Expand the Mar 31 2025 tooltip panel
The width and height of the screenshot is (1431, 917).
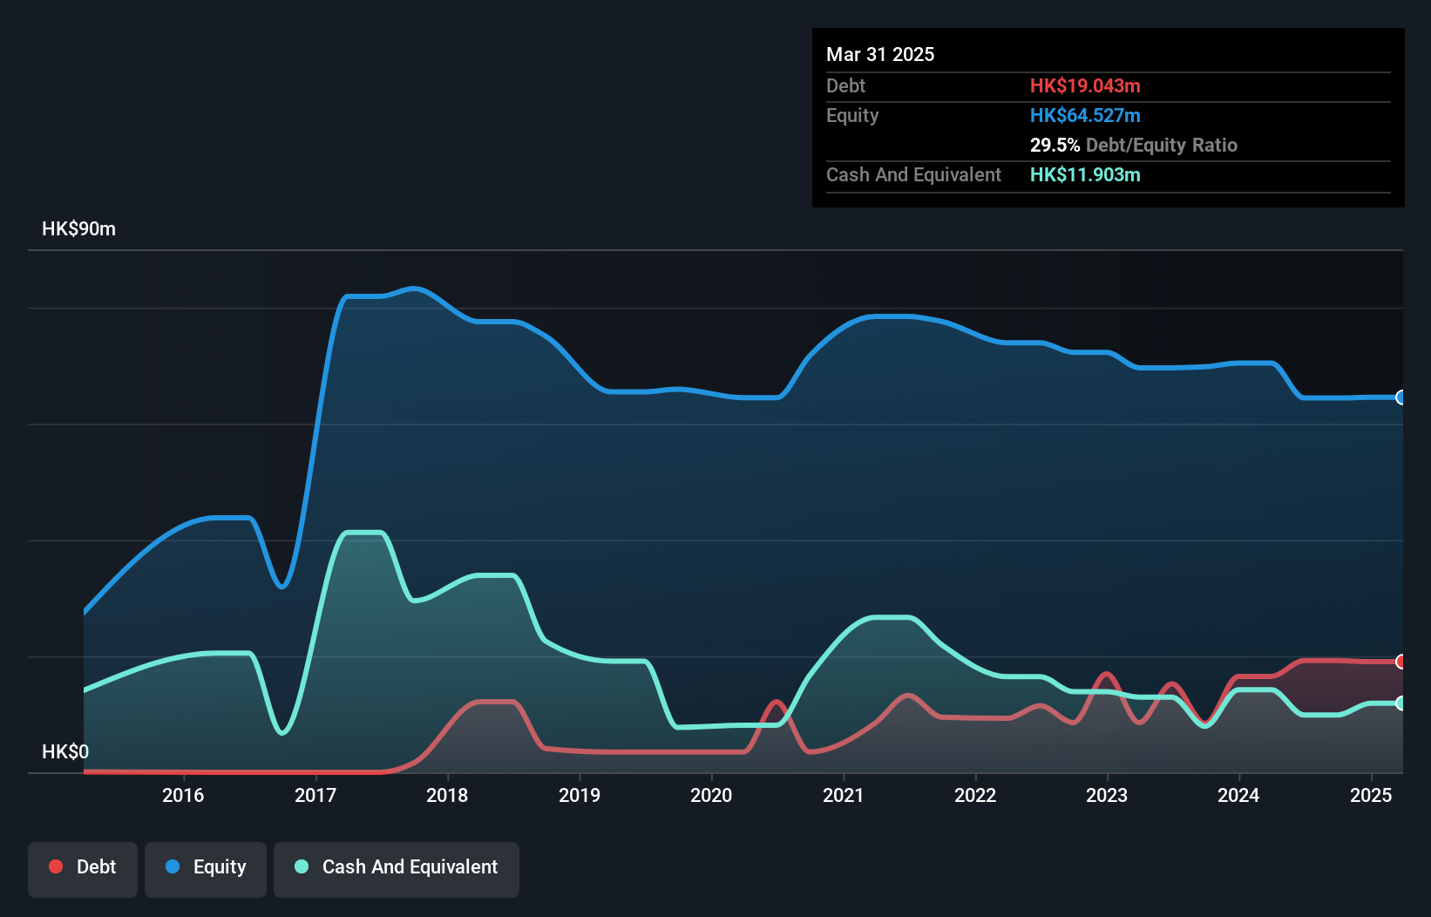point(880,54)
